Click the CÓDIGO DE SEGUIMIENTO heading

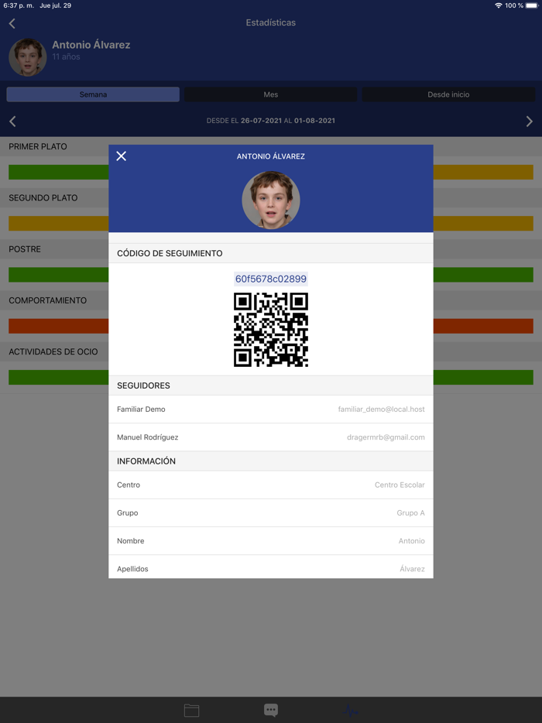pos(170,253)
